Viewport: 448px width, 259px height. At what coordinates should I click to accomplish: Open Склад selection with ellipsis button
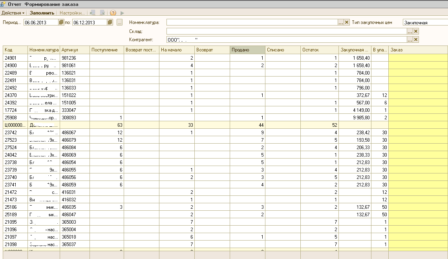point(410,31)
